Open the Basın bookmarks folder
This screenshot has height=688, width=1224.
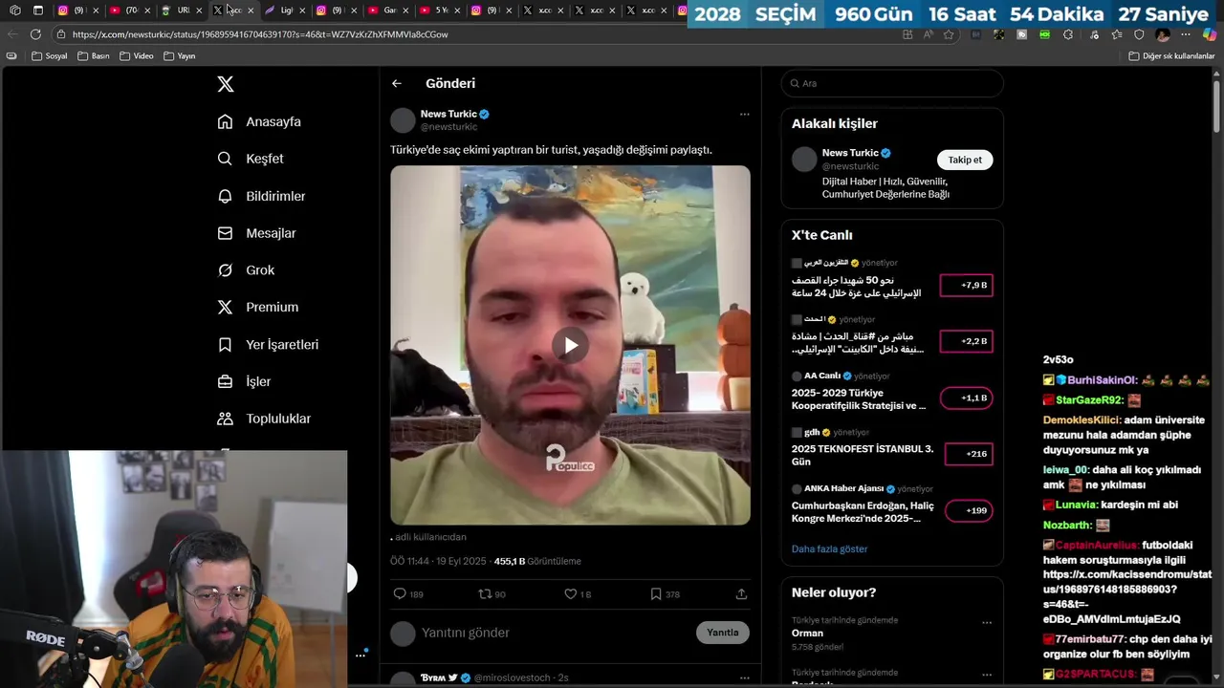coord(94,56)
